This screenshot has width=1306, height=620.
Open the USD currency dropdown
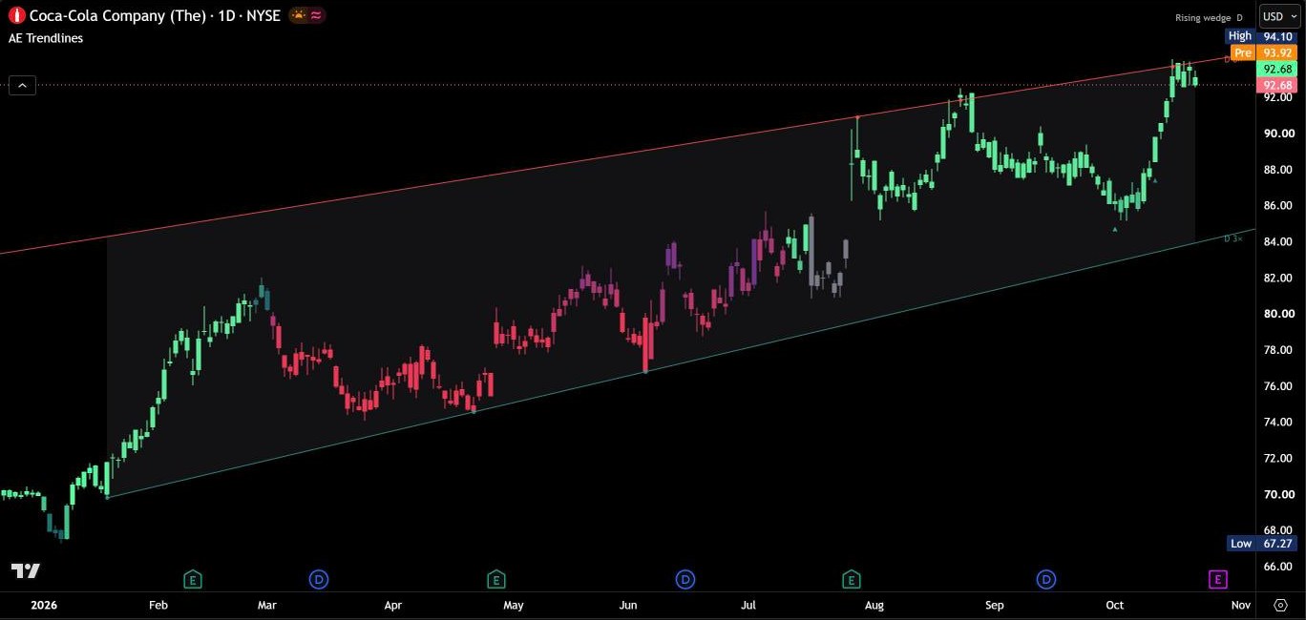click(1280, 16)
